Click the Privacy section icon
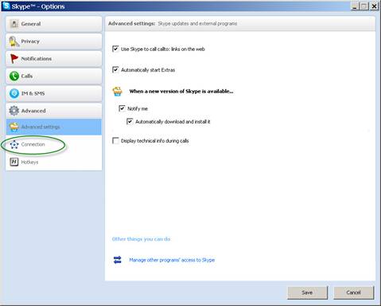 [14, 41]
